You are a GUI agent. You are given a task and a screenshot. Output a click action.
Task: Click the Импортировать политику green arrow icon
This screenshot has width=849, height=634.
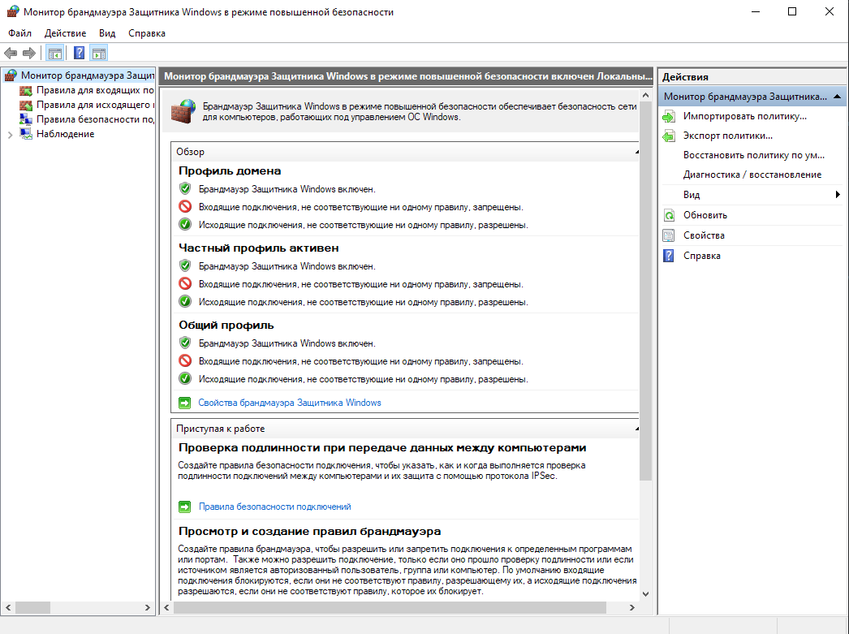pos(669,116)
